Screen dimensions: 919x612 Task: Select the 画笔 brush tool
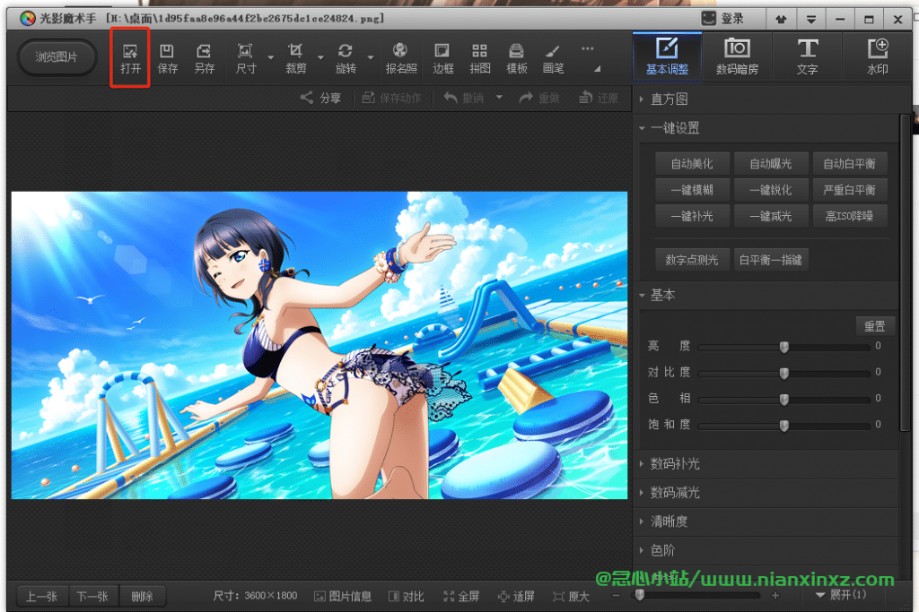point(553,58)
